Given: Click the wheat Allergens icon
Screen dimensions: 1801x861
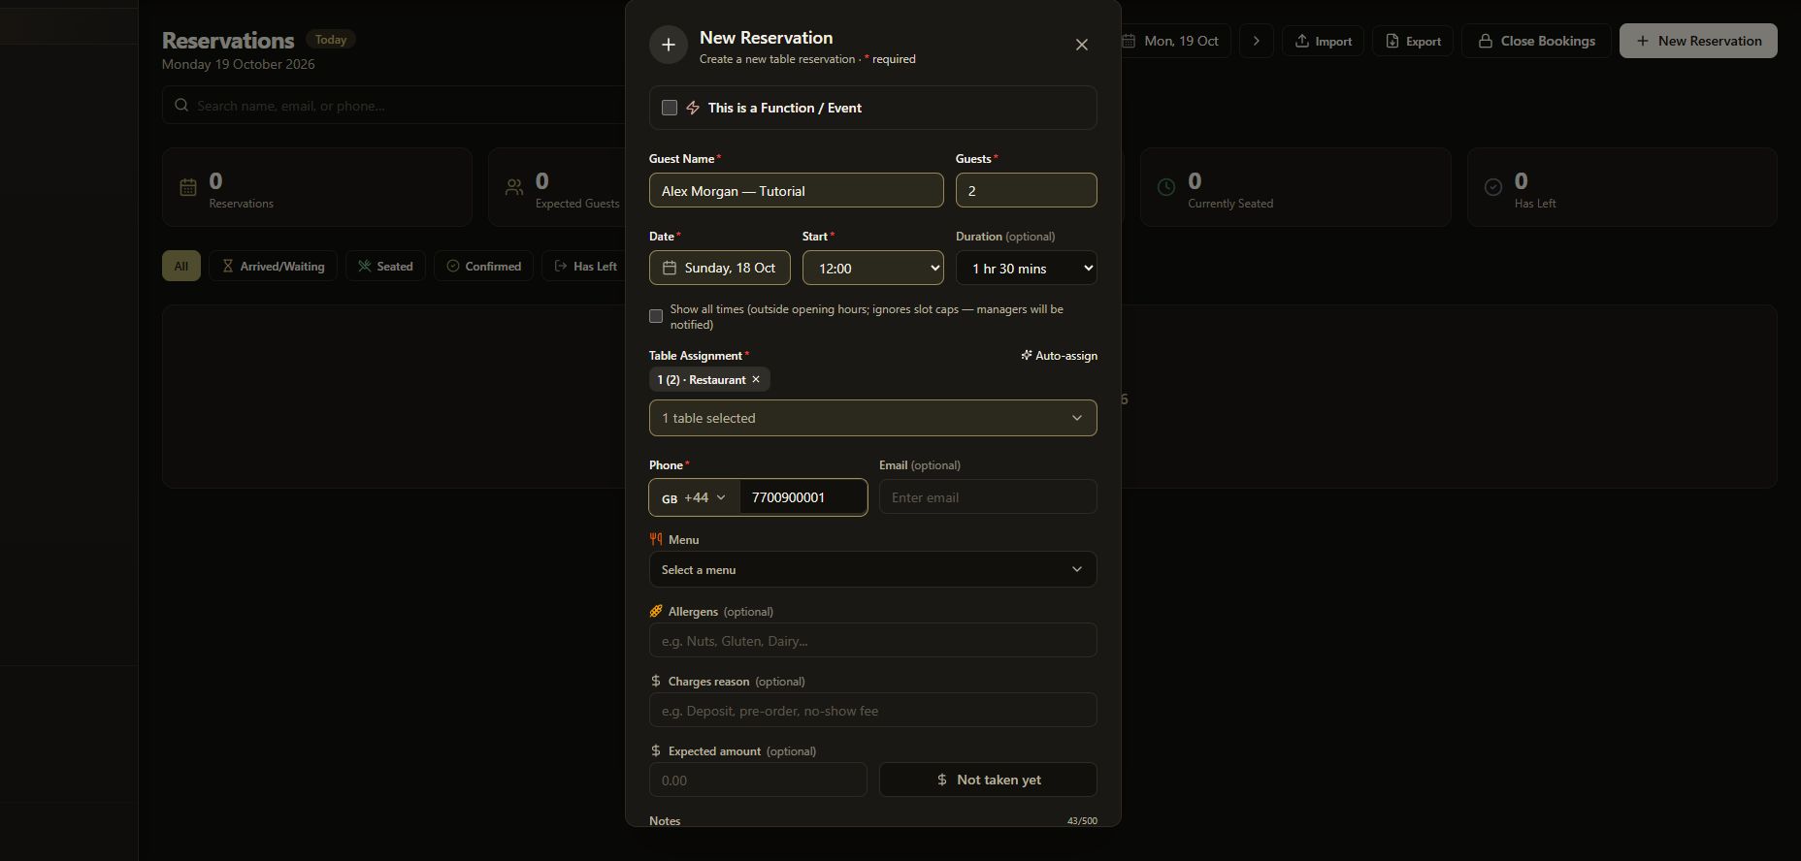Looking at the screenshot, I should [x=656, y=611].
